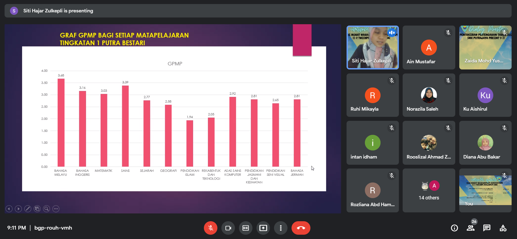Select Siti Hajar Zulkepli's video tile
Image resolution: width=517 pixels, height=239 pixels.
372,48
